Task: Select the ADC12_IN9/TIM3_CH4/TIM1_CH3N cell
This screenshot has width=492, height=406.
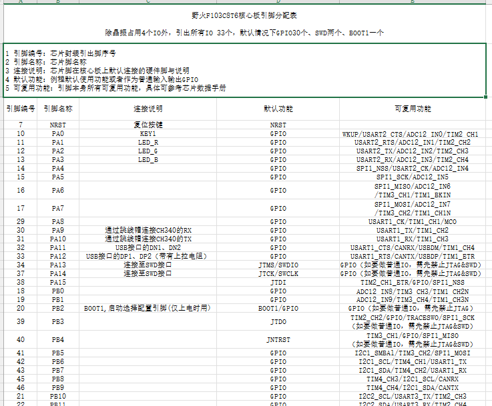Action: (x=413, y=300)
